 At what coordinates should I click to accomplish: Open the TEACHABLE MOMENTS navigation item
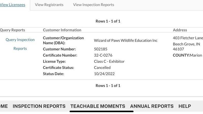coord(98,106)
